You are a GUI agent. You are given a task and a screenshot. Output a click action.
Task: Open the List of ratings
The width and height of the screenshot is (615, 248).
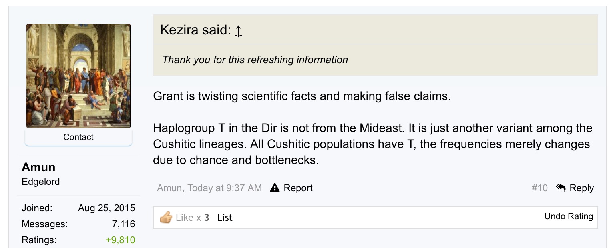[225, 218]
